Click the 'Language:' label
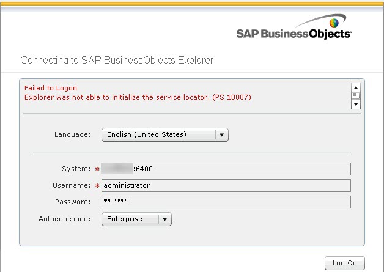Screen dimensions: 384x272 pyautogui.click(x=73, y=134)
